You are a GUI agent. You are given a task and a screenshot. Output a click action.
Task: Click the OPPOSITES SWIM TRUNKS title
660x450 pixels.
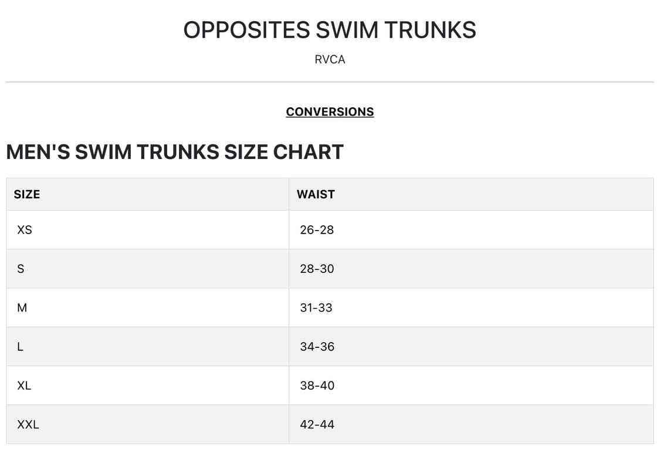[330, 30]
